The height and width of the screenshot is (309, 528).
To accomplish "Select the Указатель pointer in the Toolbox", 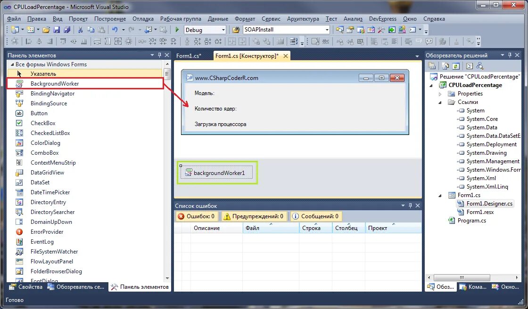I will point(85,73).
